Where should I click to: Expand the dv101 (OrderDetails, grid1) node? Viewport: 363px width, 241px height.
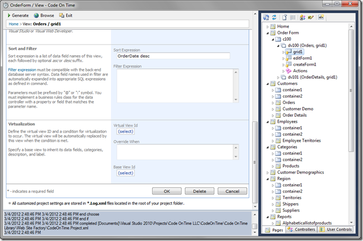(278, 78)
